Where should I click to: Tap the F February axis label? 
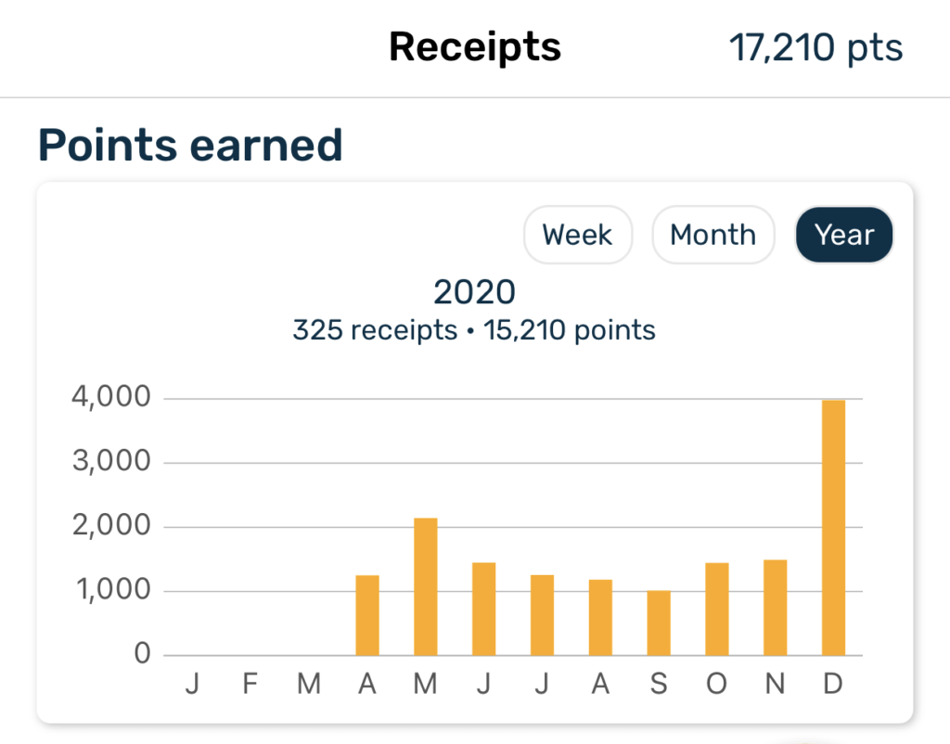[250, 684]
